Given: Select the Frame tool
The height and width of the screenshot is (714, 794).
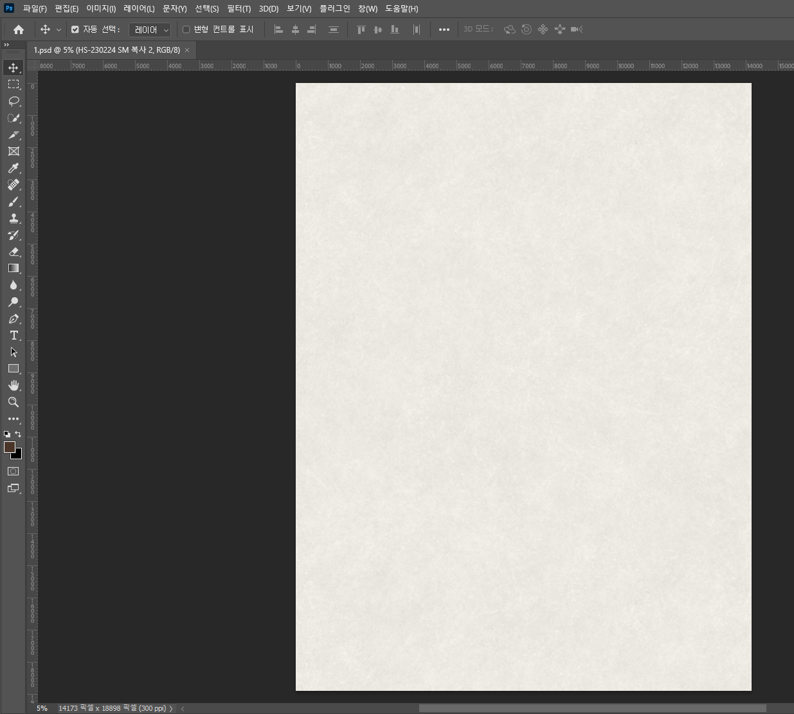Looking at the screenshot, I should tap(14, 151).
